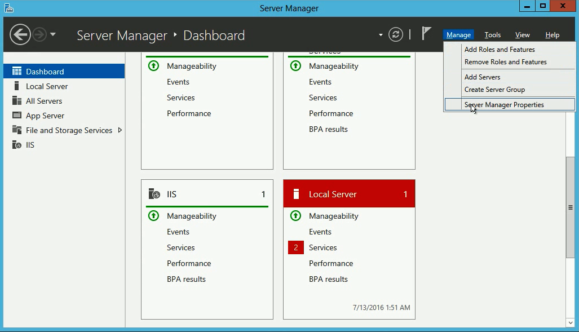Click the All Servers sidebar icon
Screen dimensions: 579x332
(x=17, y=101)
